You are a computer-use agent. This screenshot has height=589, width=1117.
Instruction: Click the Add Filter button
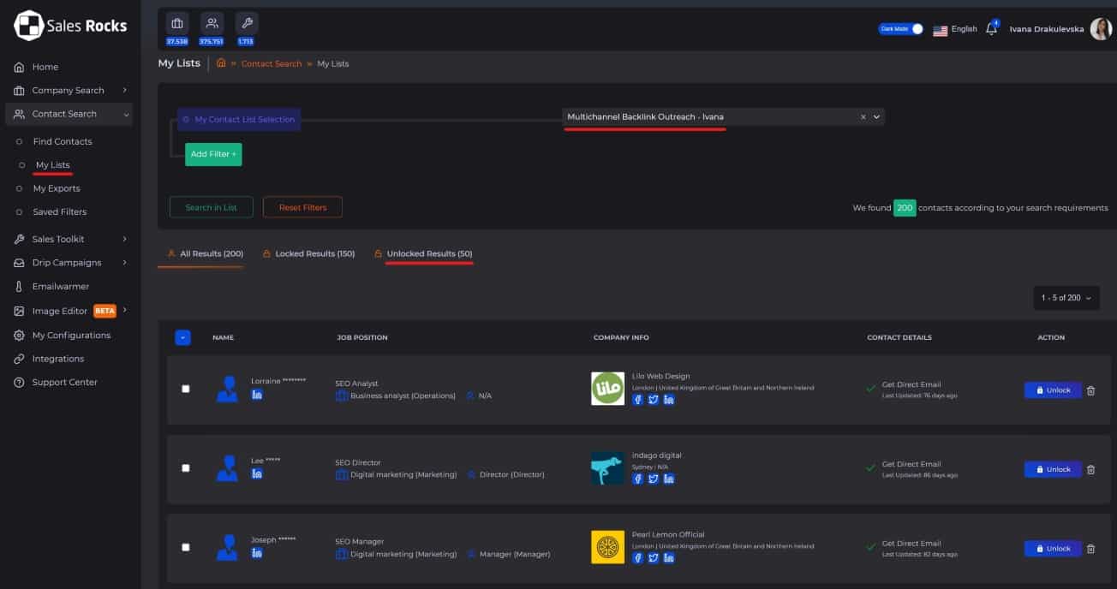click(x=213, y=154)
